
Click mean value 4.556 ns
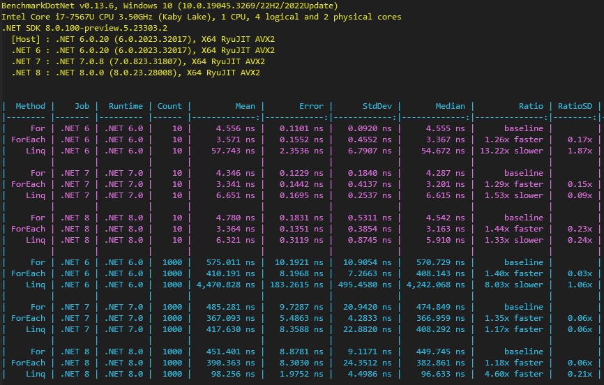click(235, 128)
